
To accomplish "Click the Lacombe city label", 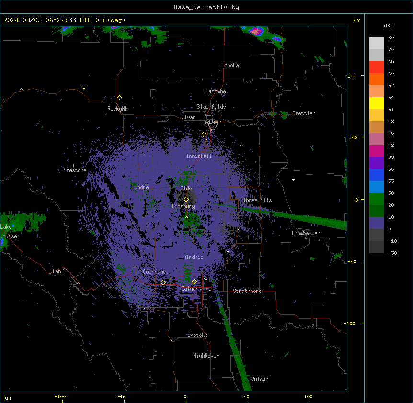I will pyautogui.click(x=216, y=91).
